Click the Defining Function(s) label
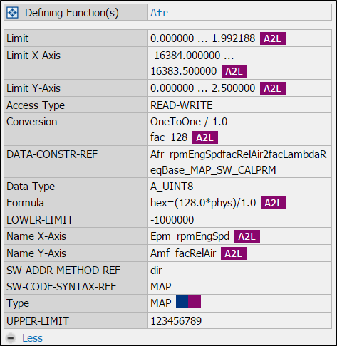 click(x=72, y=13)
